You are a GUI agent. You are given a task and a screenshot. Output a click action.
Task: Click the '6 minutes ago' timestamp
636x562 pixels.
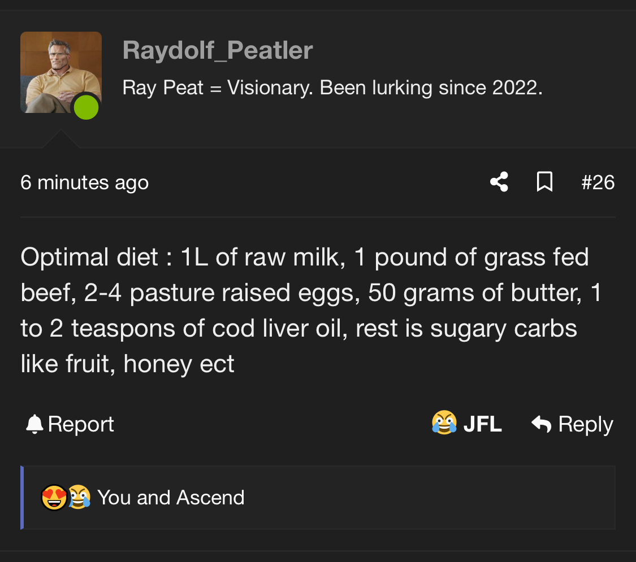coord(84,182)
